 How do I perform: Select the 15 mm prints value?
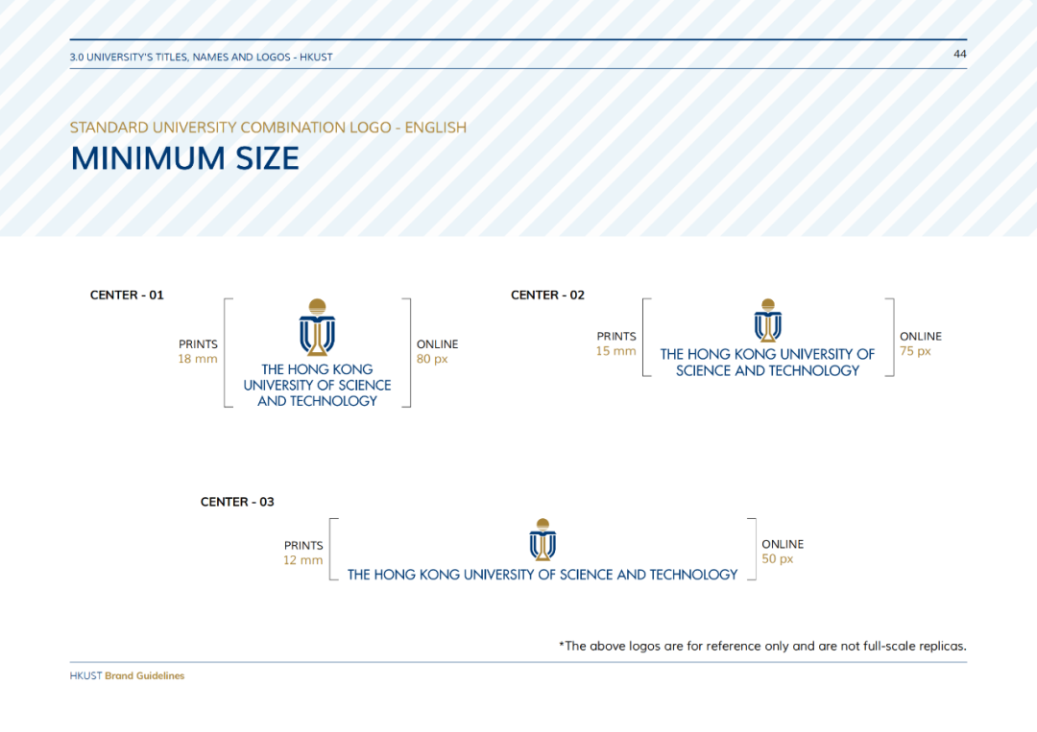[615, 351]
